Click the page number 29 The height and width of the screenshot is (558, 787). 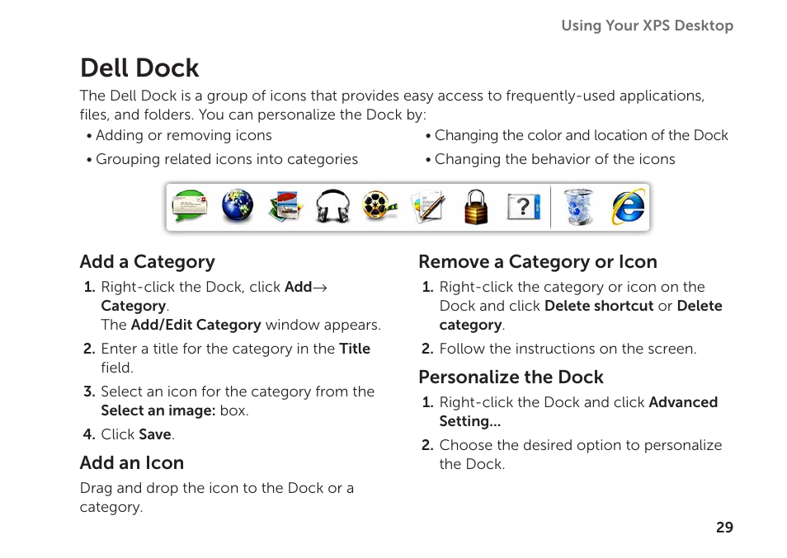click(724, 528)
